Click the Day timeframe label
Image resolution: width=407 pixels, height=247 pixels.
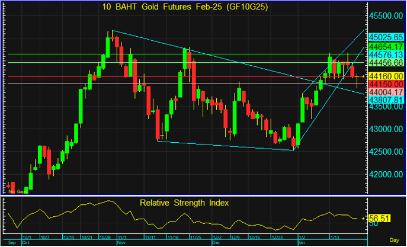(395, 242)
